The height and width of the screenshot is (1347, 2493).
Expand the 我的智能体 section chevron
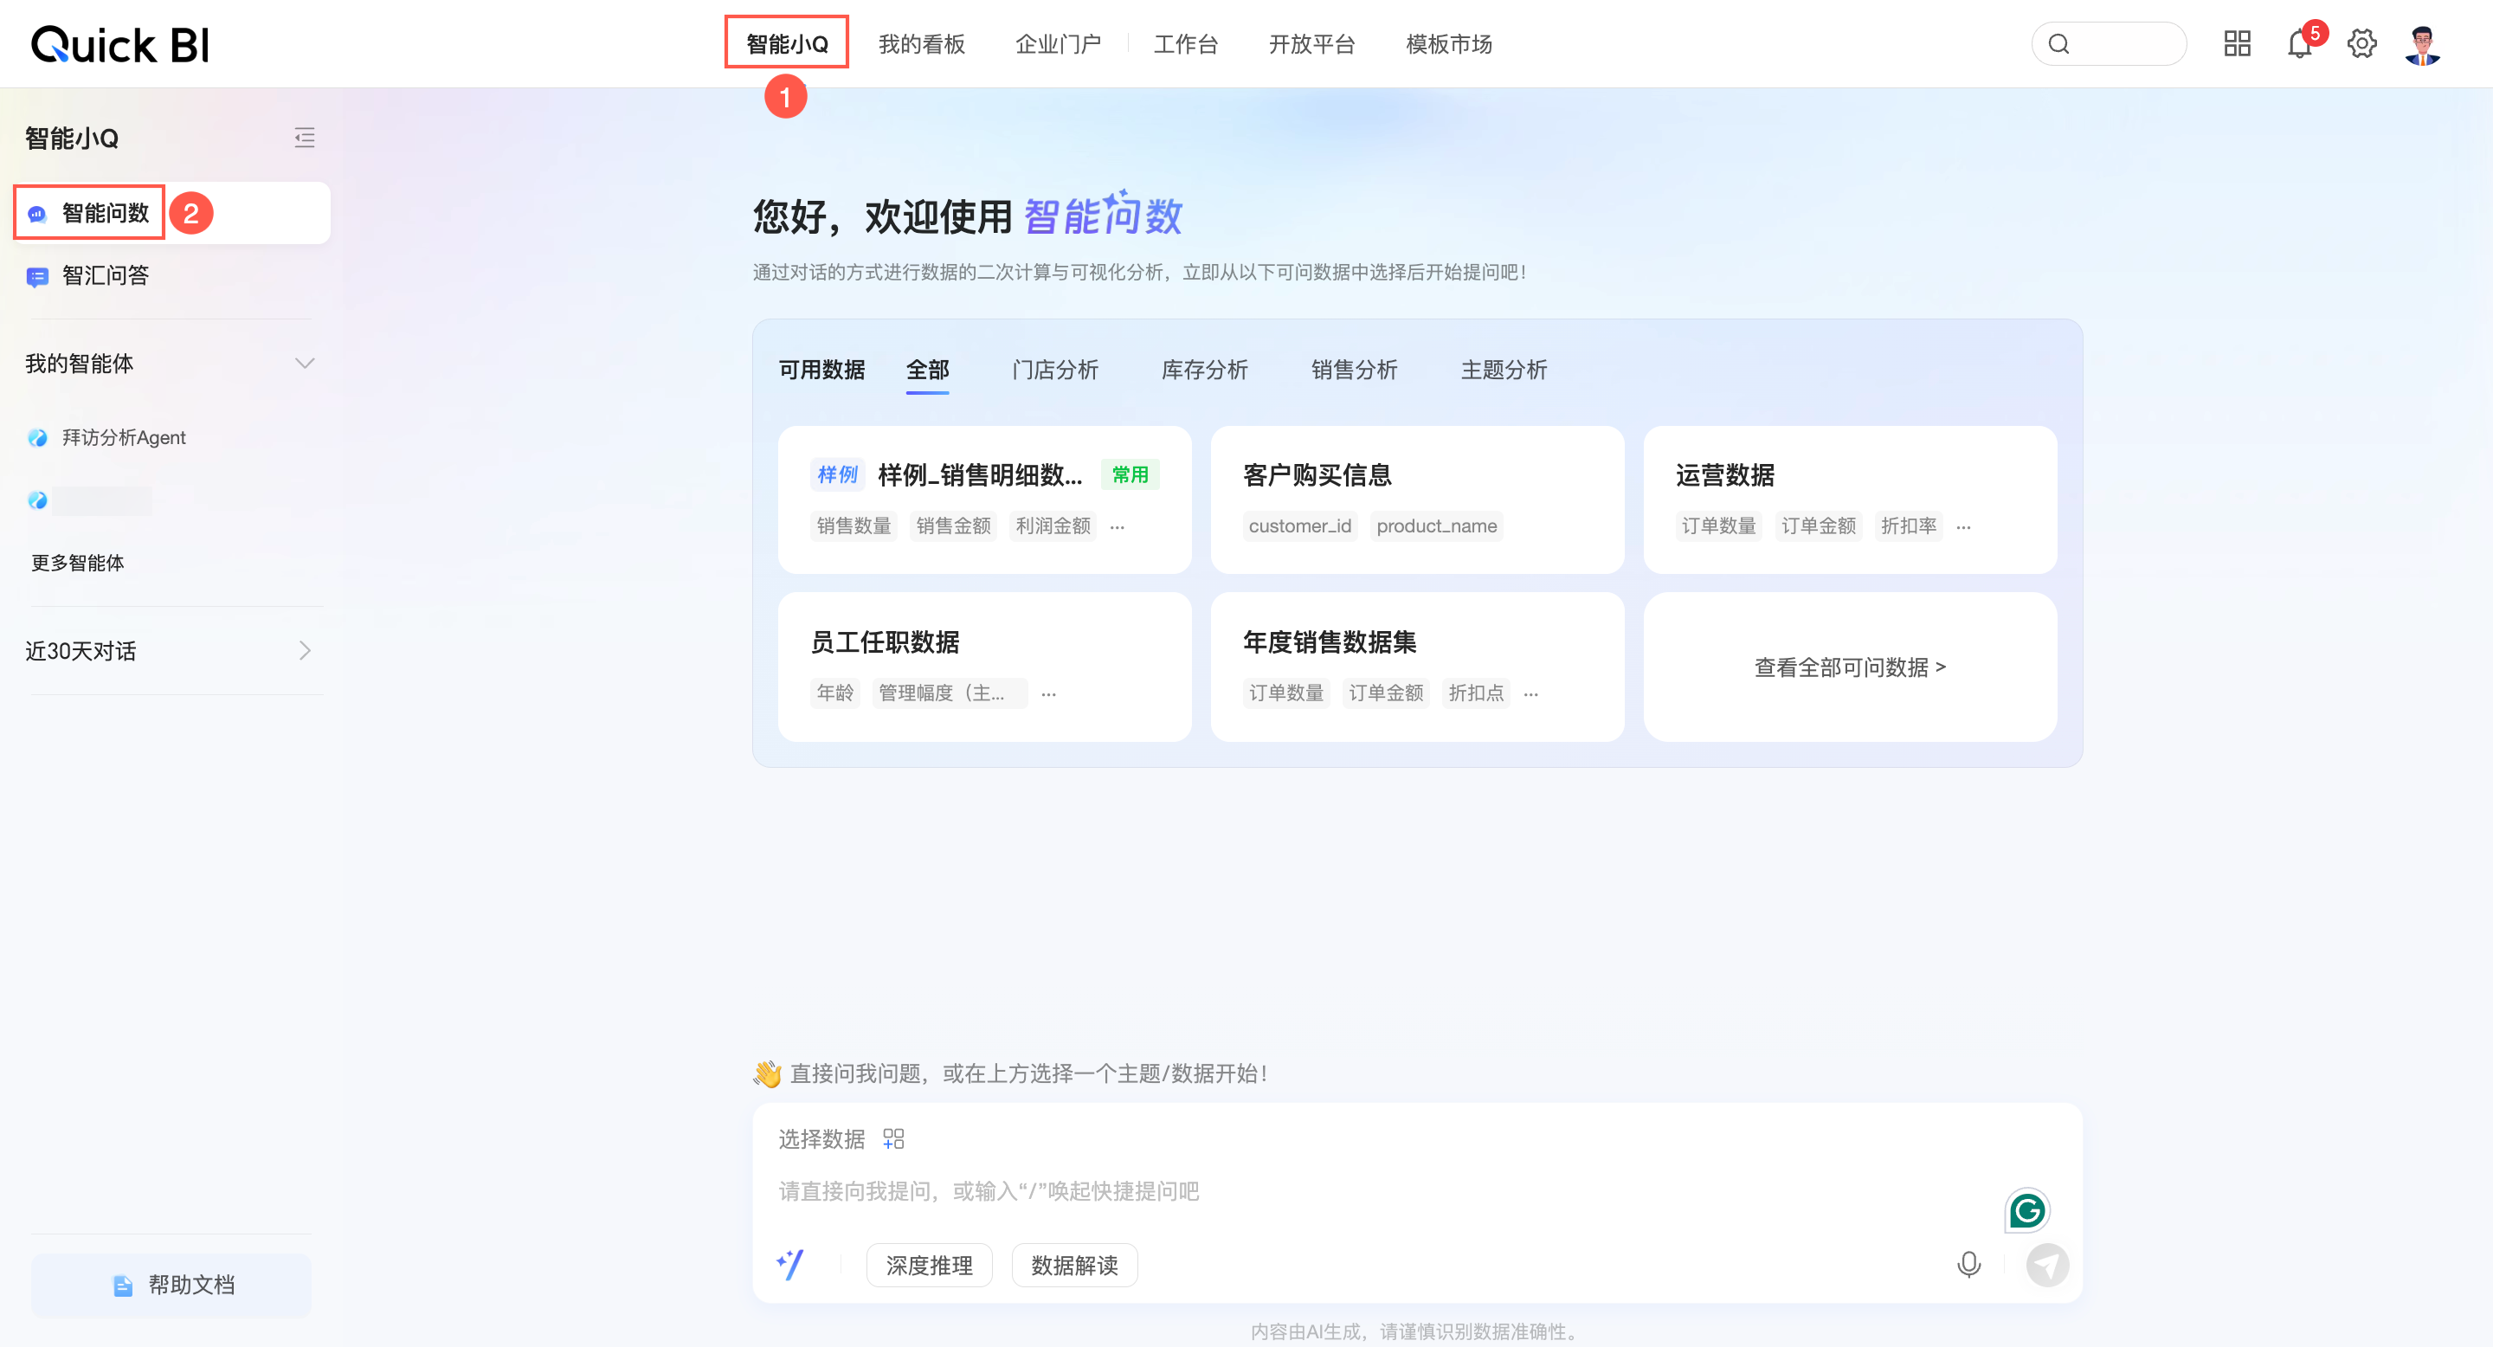[x=304, y=364]
